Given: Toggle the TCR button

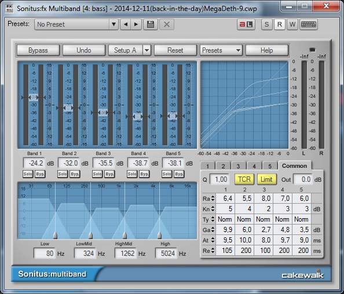Looking at the screenshot, I should tap(244, 179).
